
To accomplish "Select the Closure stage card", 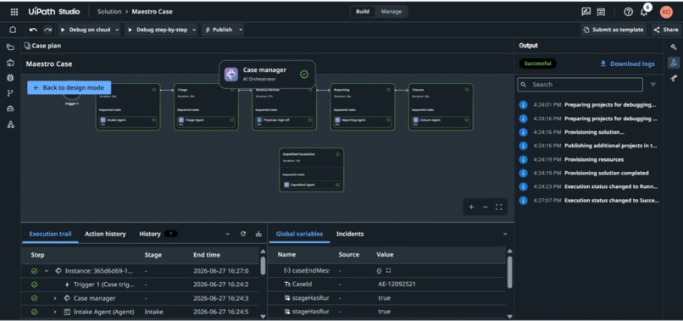I will (x=441, y=108).
